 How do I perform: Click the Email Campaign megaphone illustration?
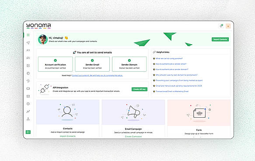(133, 112)
